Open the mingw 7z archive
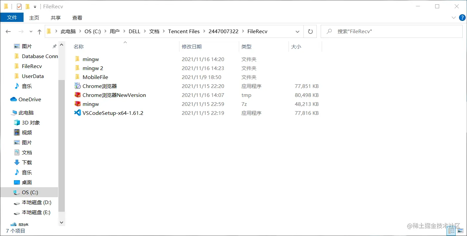467x236 pixels. point(90,104)
